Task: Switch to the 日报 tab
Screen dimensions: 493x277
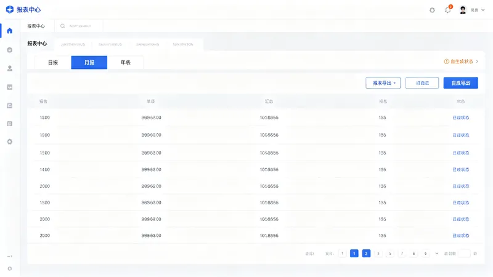Action: 53,63
